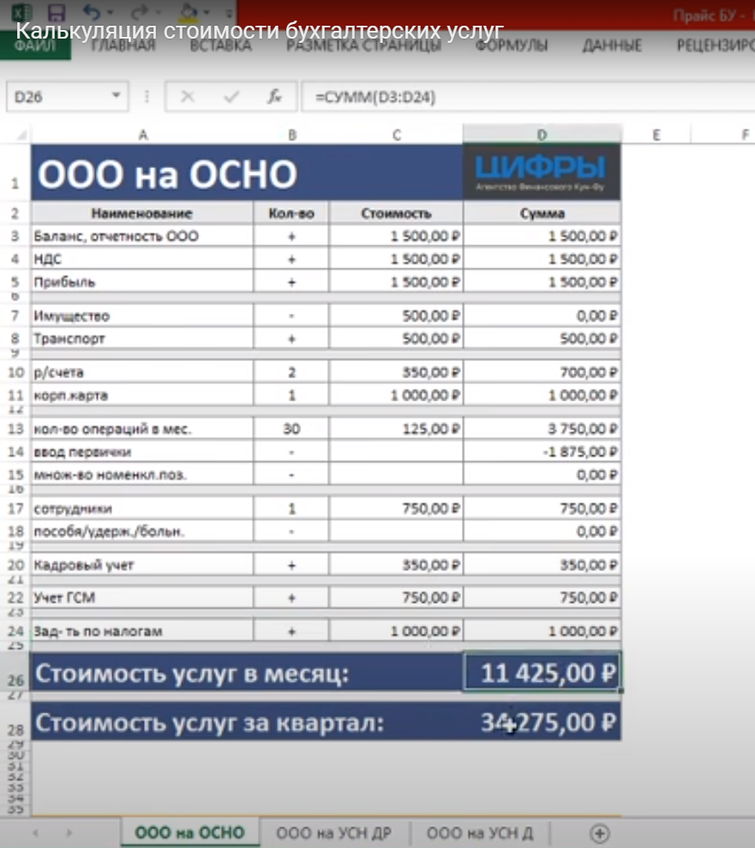Select the Учет ГСМ cell
Viewport: 755px width, 848px height.
click(x=142, y=598)
